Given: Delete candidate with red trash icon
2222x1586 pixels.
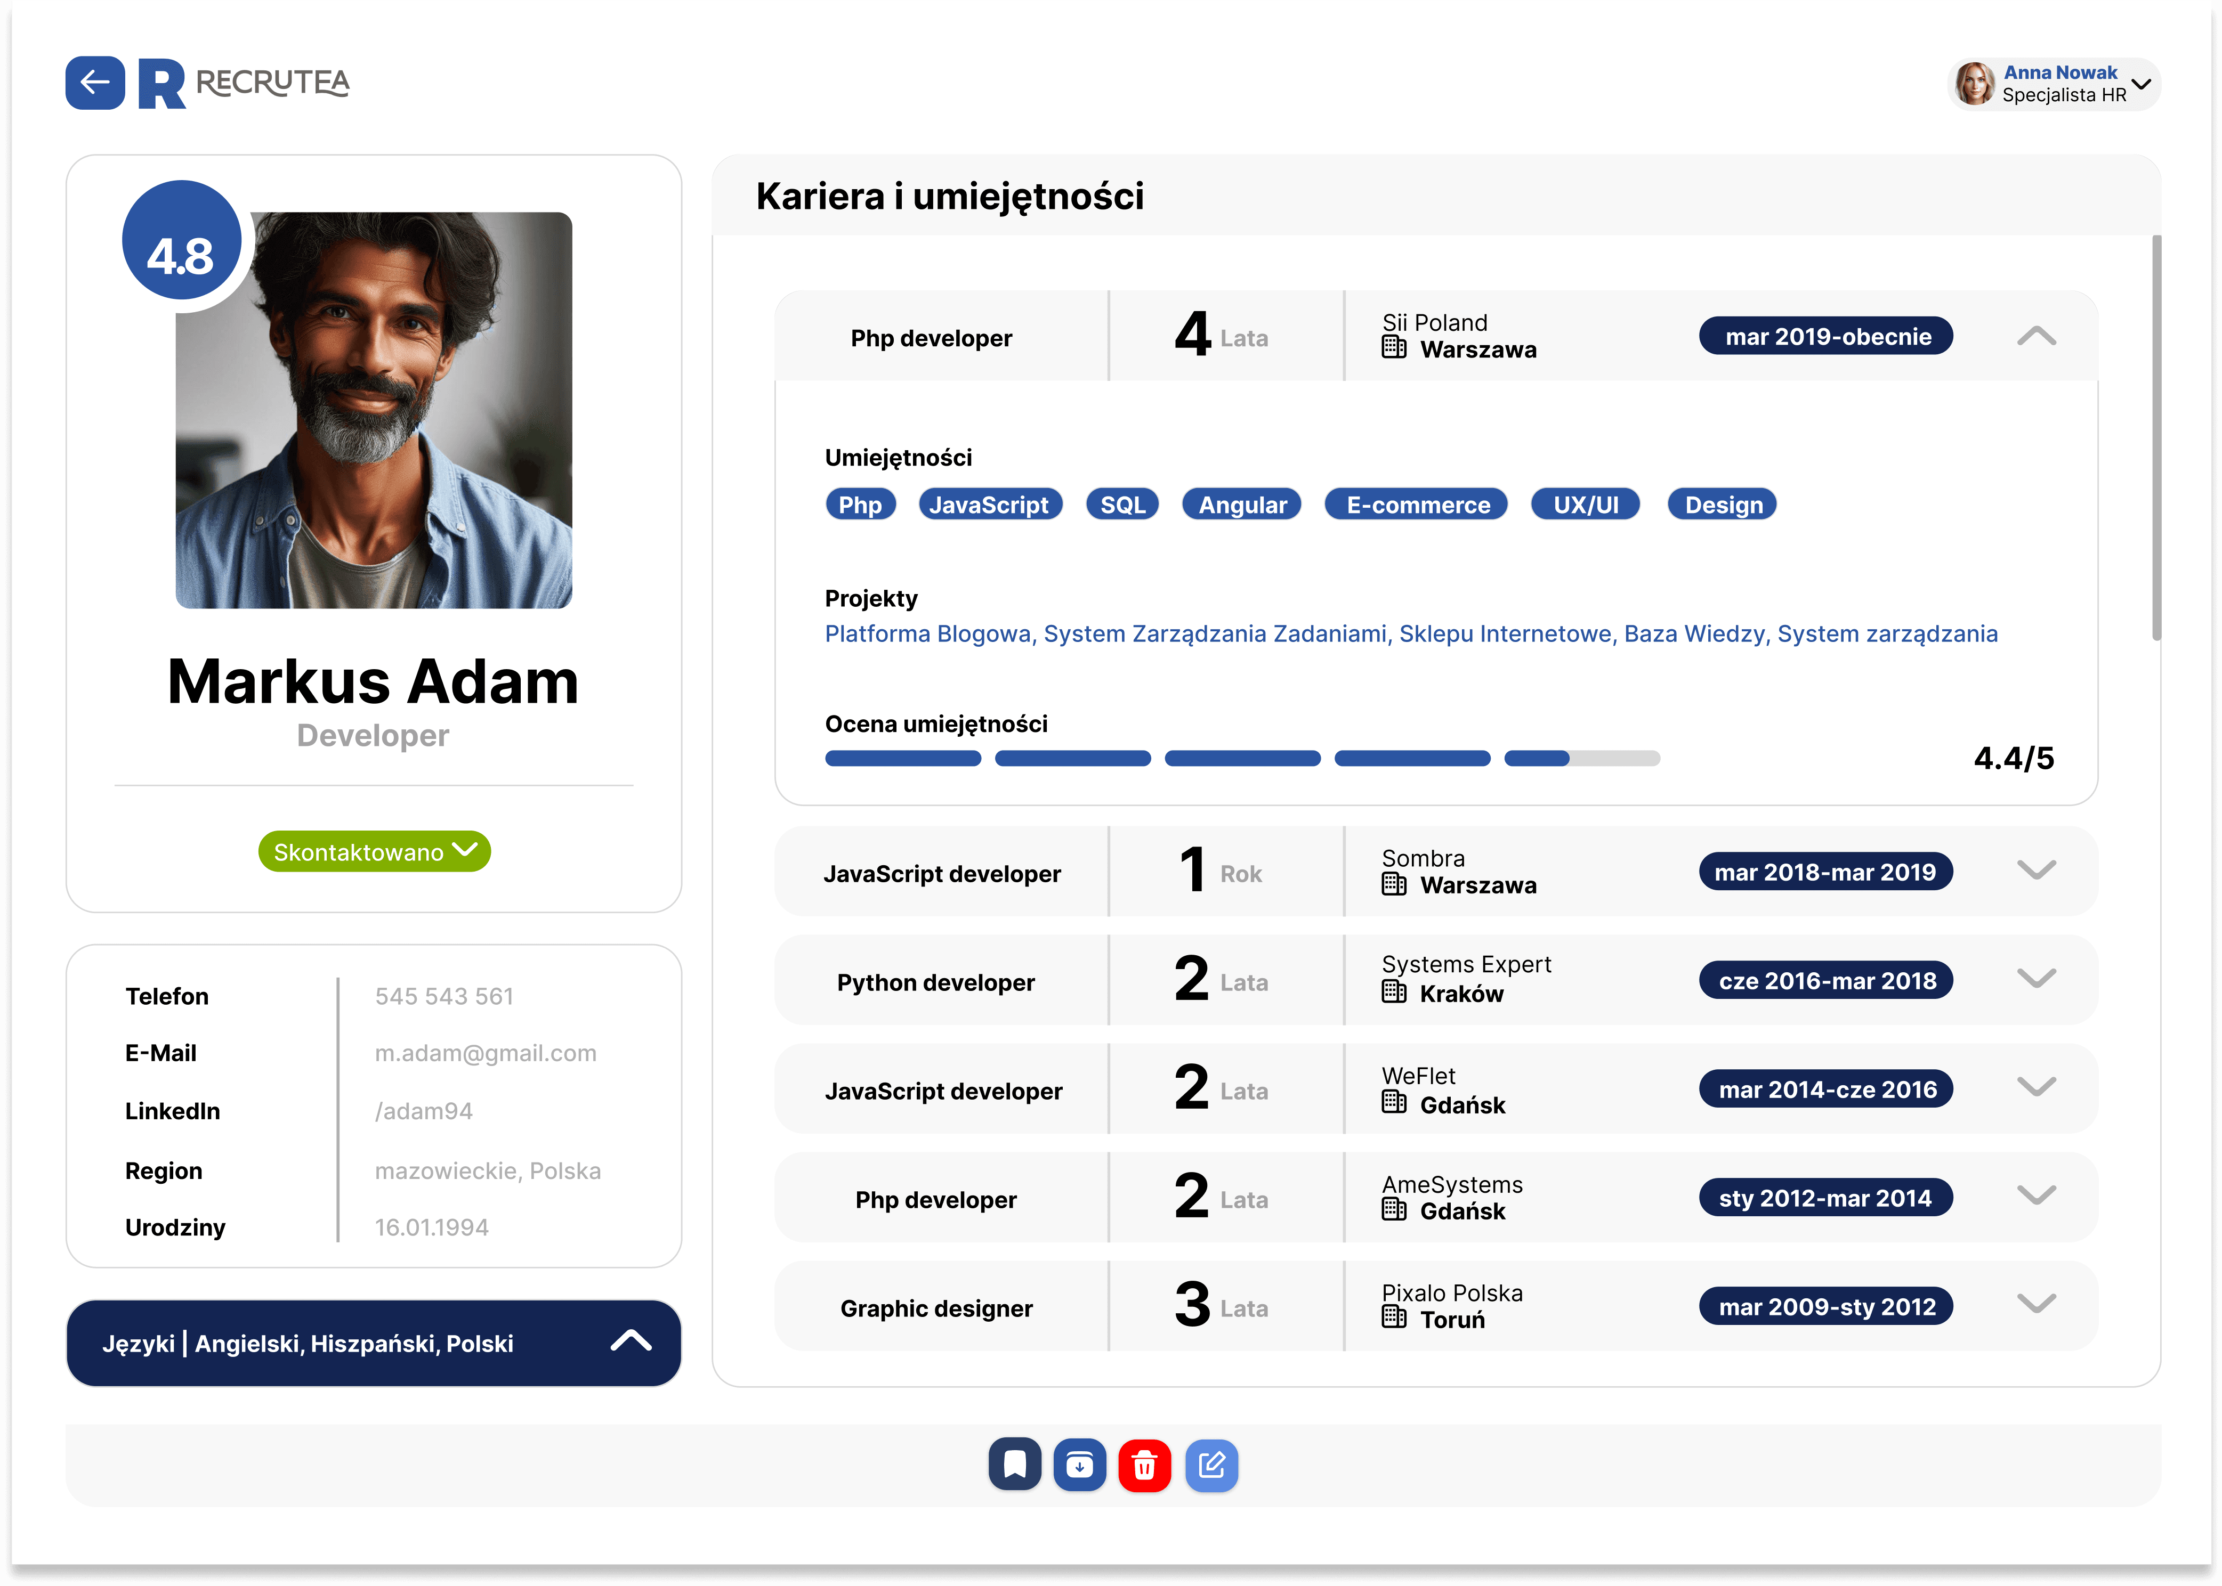Looking at the screenshot, I should point(1144,1465).
